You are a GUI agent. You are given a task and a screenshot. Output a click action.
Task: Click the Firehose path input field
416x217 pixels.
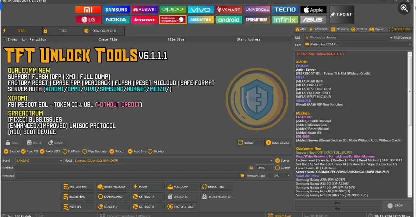point(131,168)
